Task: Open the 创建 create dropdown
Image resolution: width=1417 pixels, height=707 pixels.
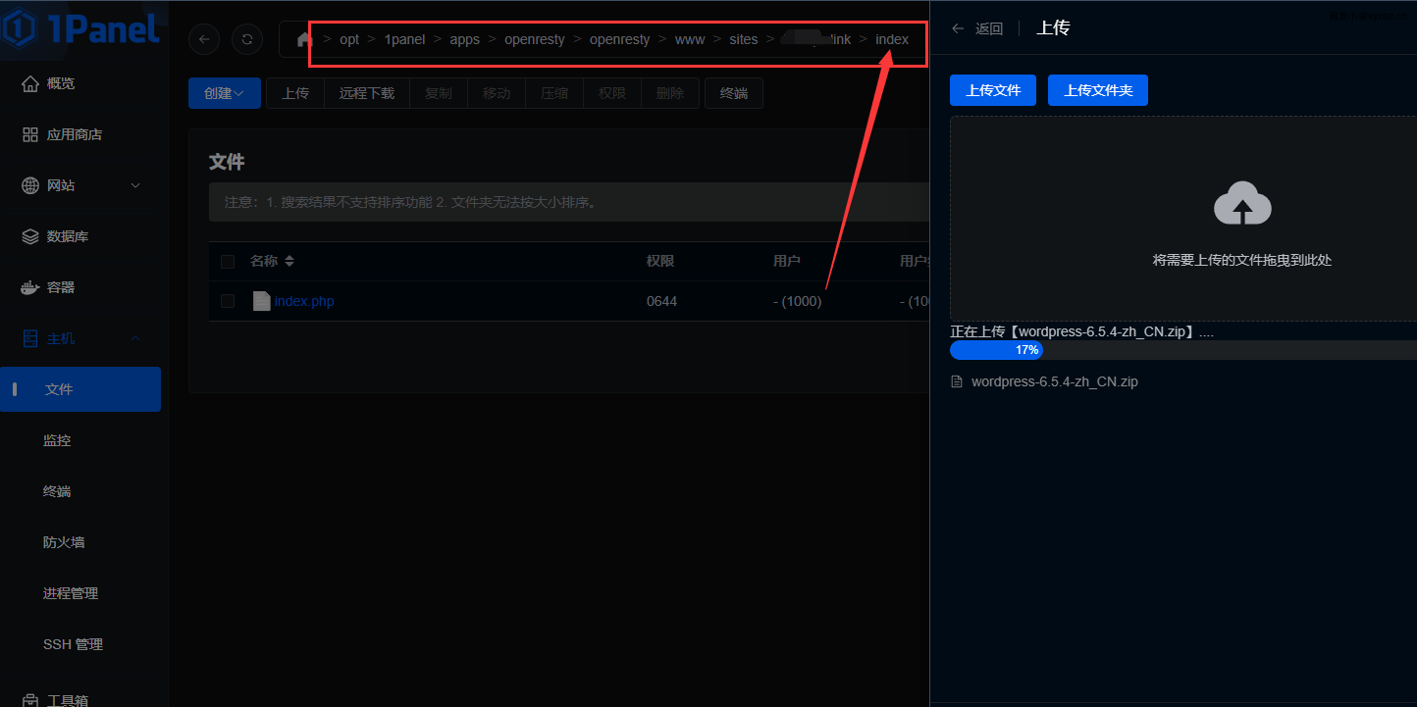Action: [x=225, y=93]
